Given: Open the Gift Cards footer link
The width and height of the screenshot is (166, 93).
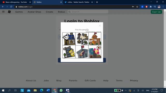Looking at the screenshot, I should tap(90, 81).
